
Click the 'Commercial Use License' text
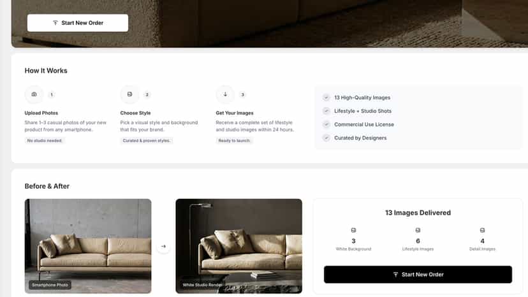tap(364, 124)
